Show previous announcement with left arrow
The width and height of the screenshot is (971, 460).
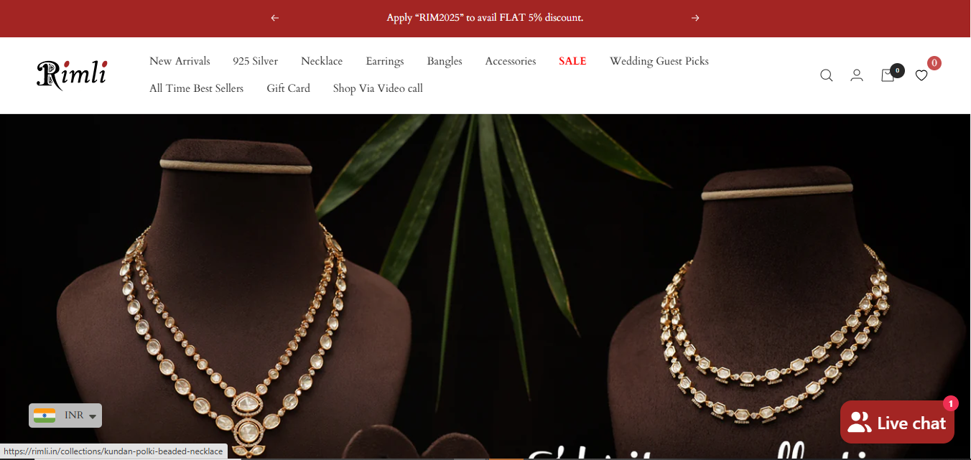[x=274, y=18]
